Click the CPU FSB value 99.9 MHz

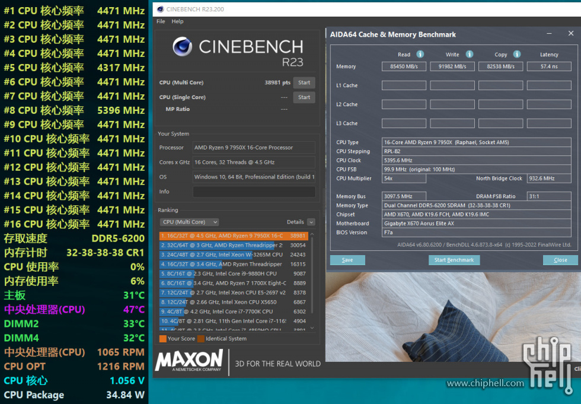(477, 170)
